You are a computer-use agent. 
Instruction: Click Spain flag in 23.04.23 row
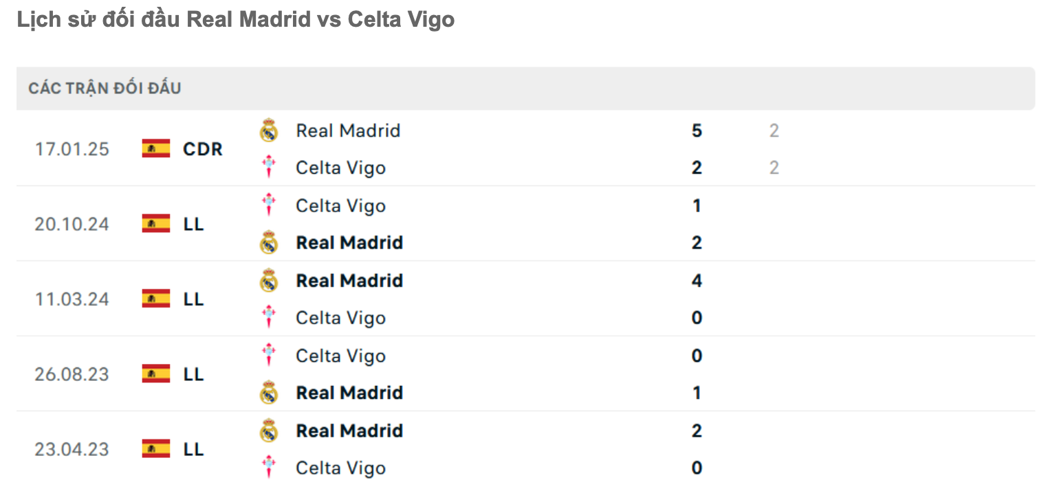coord(156,448)
